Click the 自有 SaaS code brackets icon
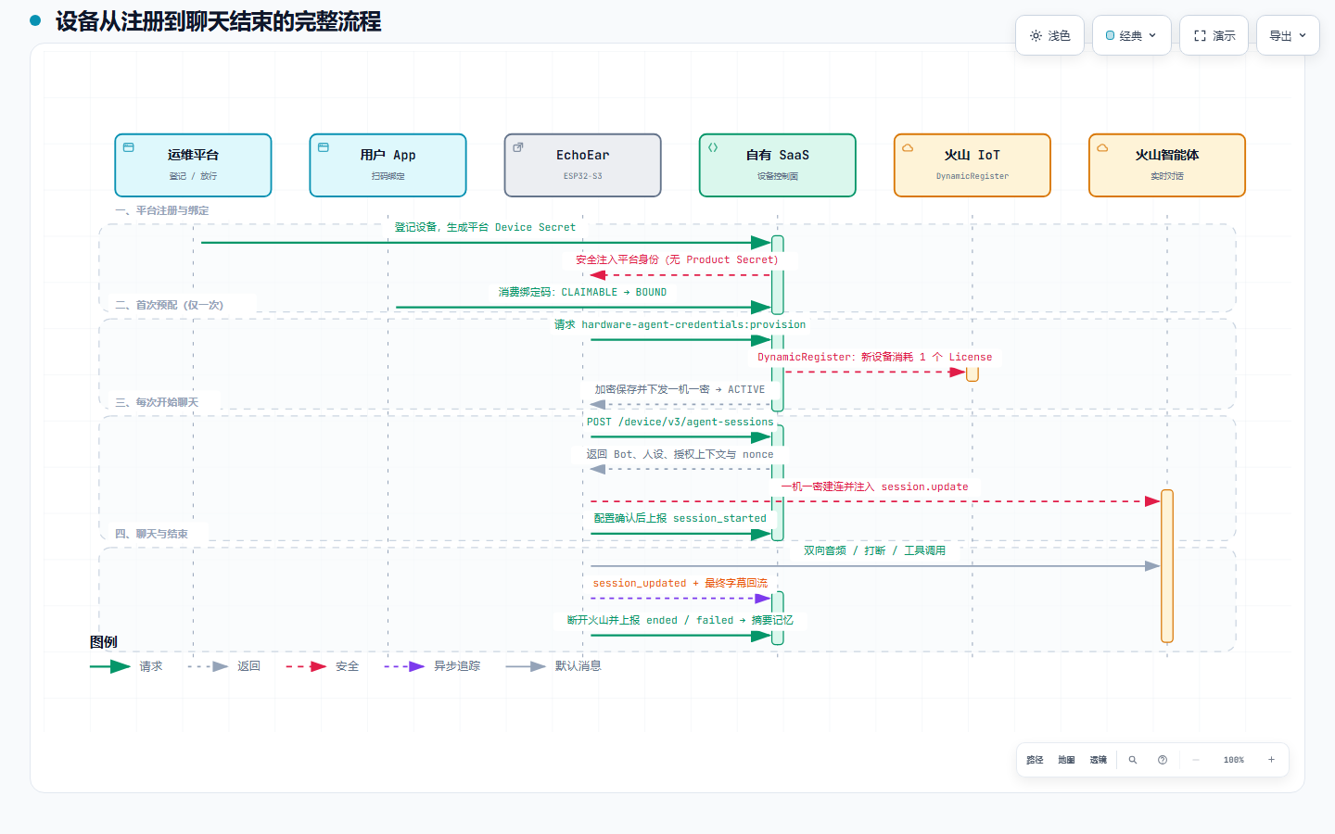Image resolution: width=1335 pixels, height=834 pixels. [713, 147]
